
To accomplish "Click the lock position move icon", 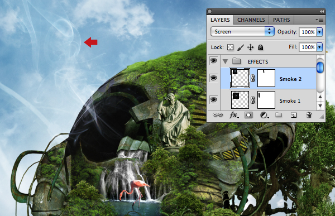I will (x=250, y=47).
